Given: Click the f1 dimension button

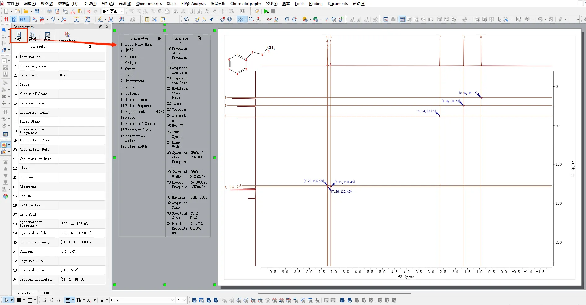Looking at the screenshot, I should [x=6, y=19].
